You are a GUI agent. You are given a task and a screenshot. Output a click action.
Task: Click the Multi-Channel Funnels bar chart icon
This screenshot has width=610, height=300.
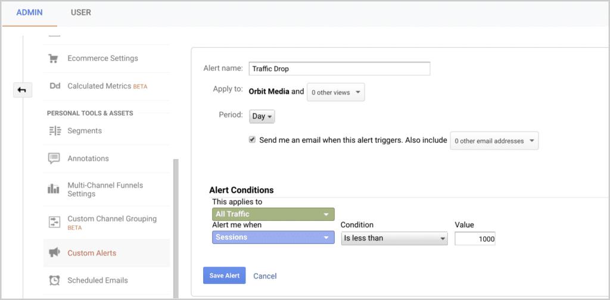coord(54,189)
